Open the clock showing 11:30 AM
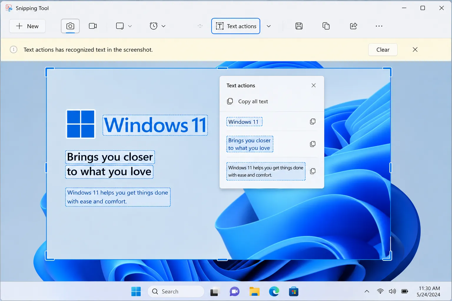This screenshot has height=301, width=452. pos(429,292)
